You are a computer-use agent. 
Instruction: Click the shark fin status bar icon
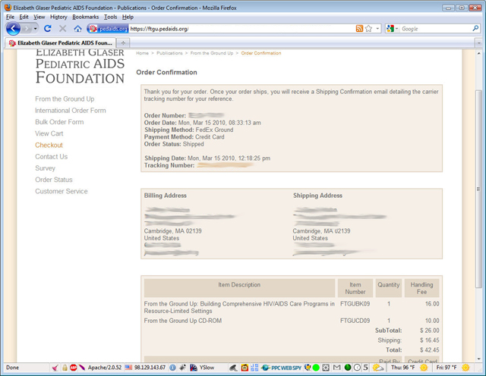click(x=233, y=368)
